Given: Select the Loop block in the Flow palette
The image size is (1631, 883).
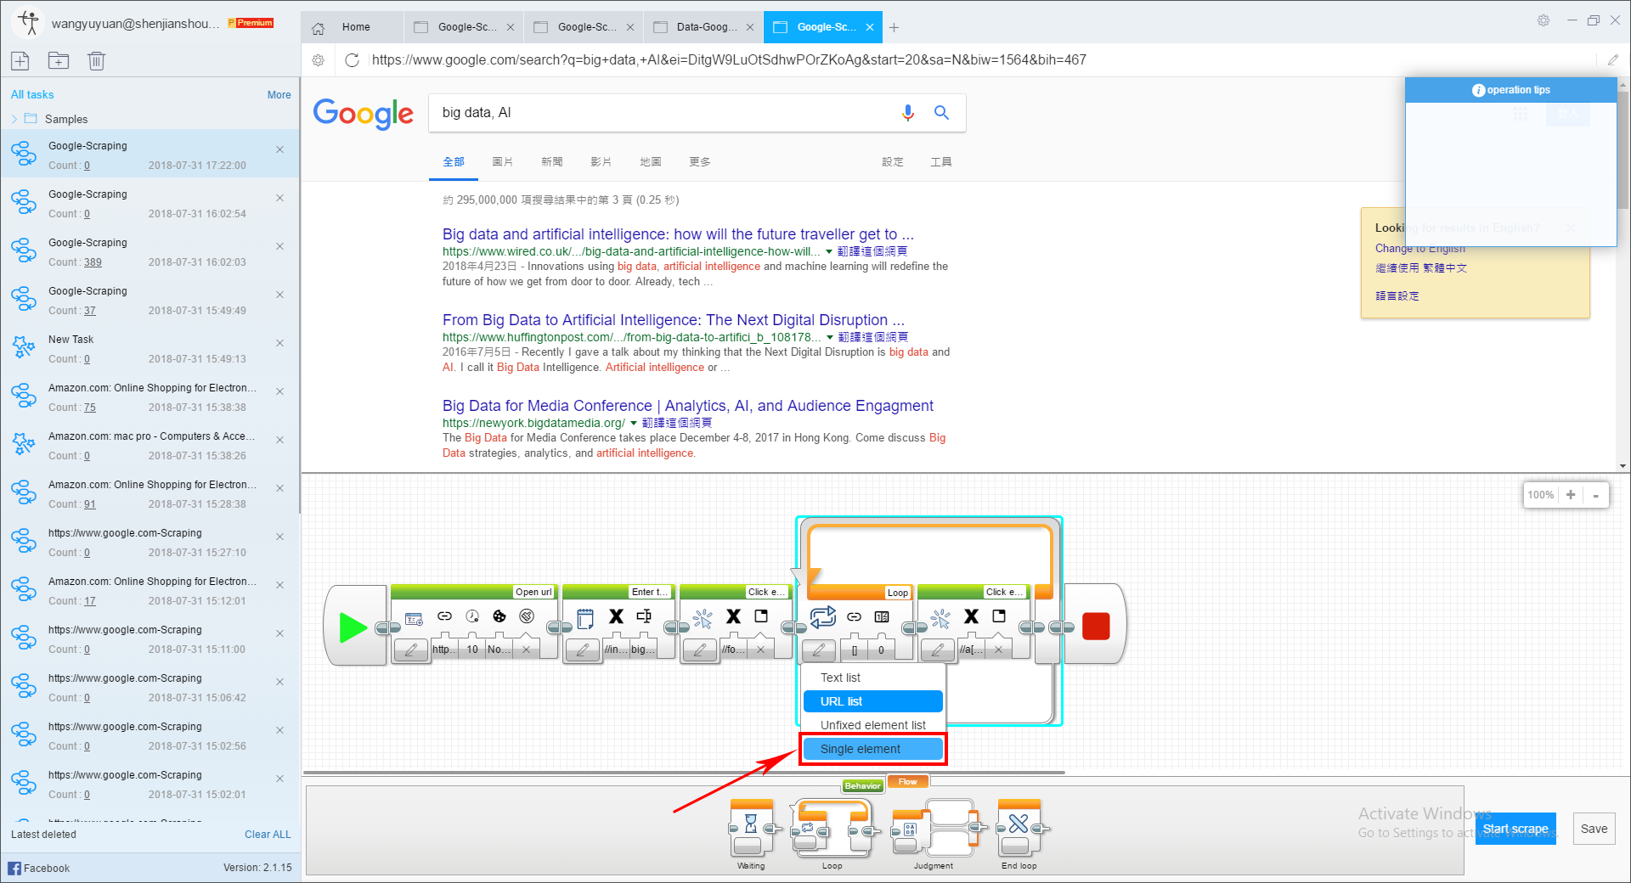Looking at the screenshot, I should (832, 830).
